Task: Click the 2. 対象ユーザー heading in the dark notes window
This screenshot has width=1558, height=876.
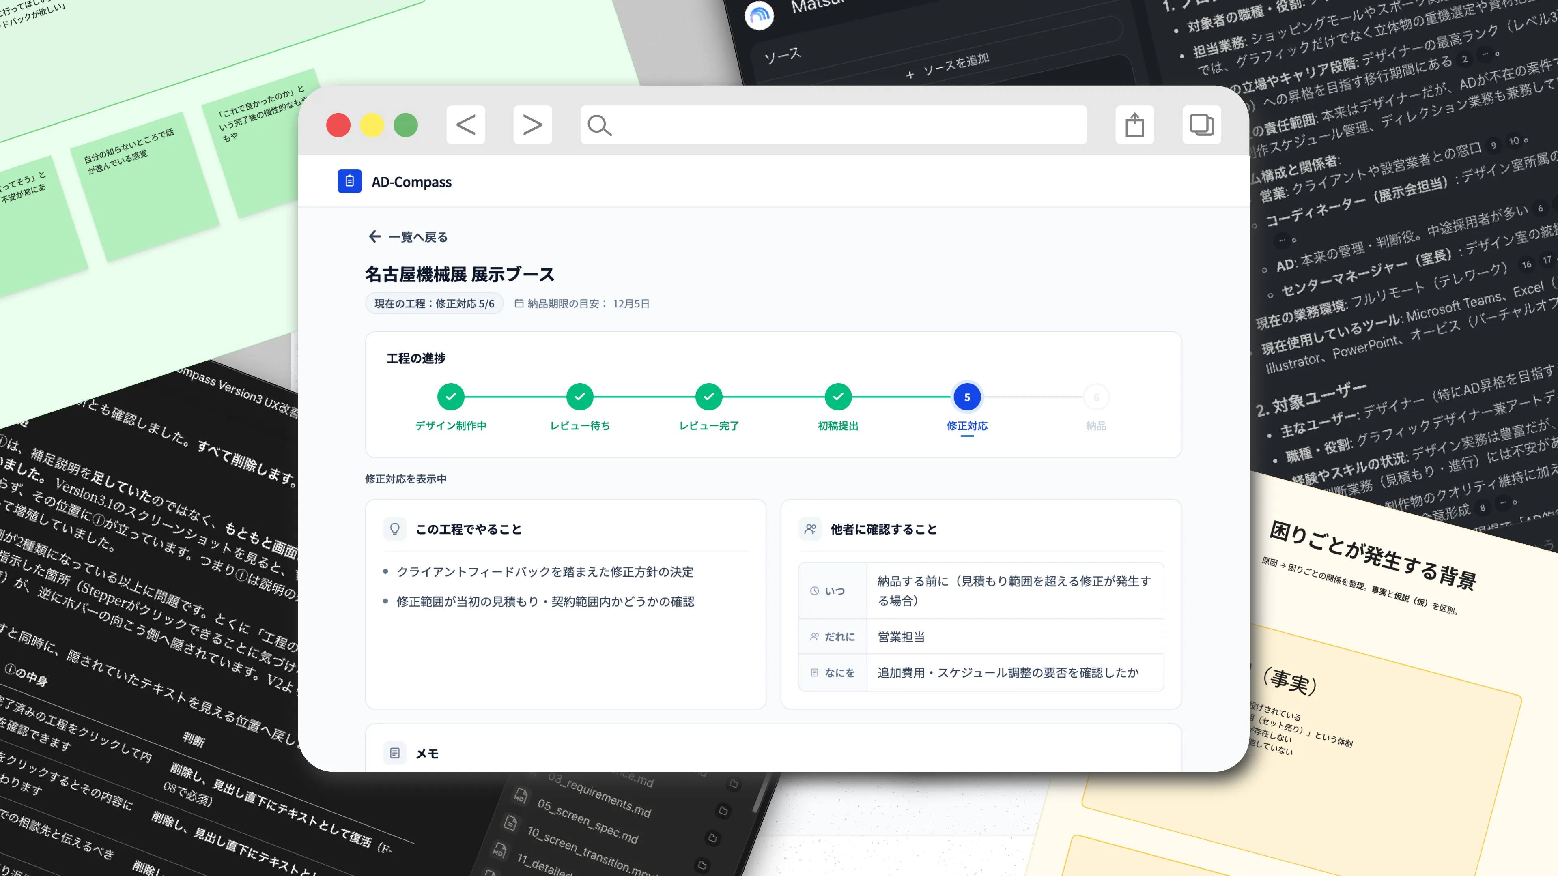Action: coord(1311,399)
